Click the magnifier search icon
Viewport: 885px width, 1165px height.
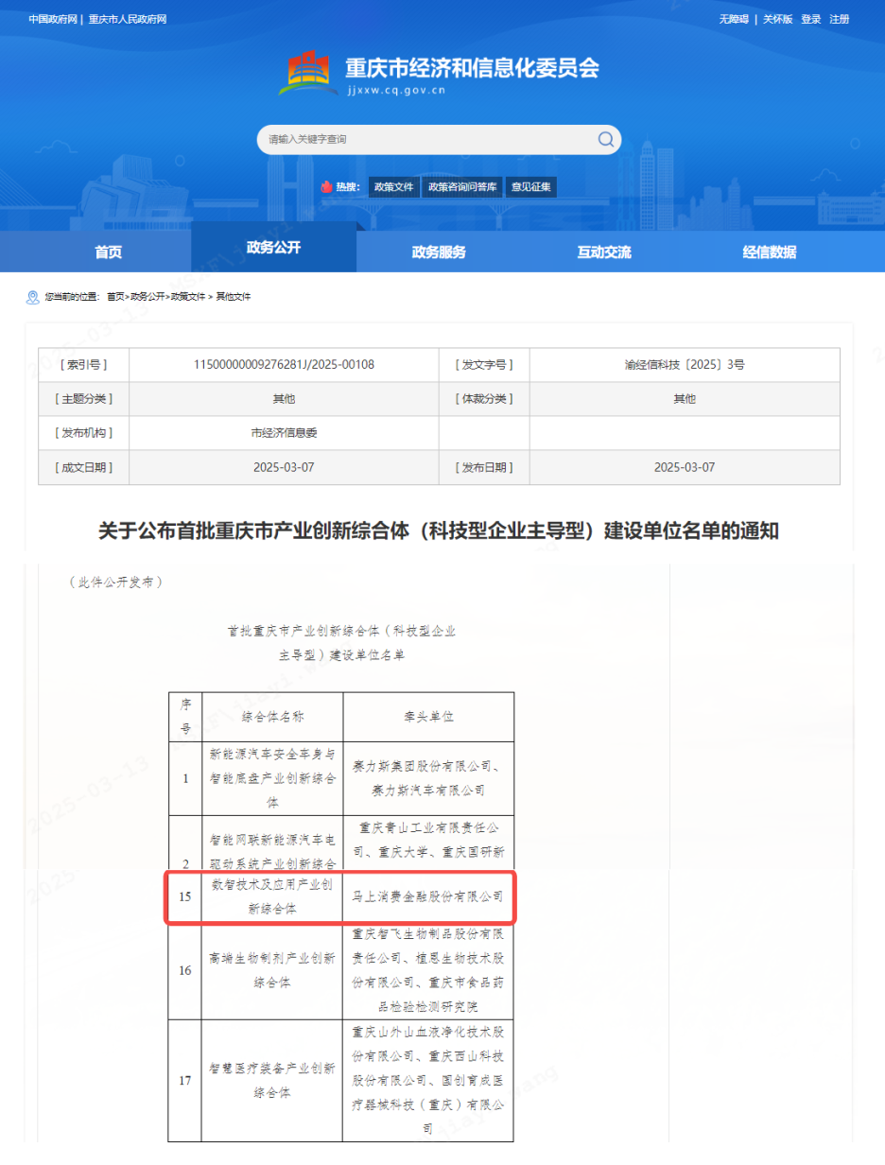coord(606,140)
